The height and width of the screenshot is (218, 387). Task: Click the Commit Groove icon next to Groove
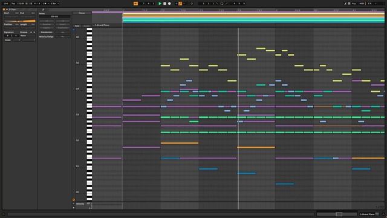[34, 32]
